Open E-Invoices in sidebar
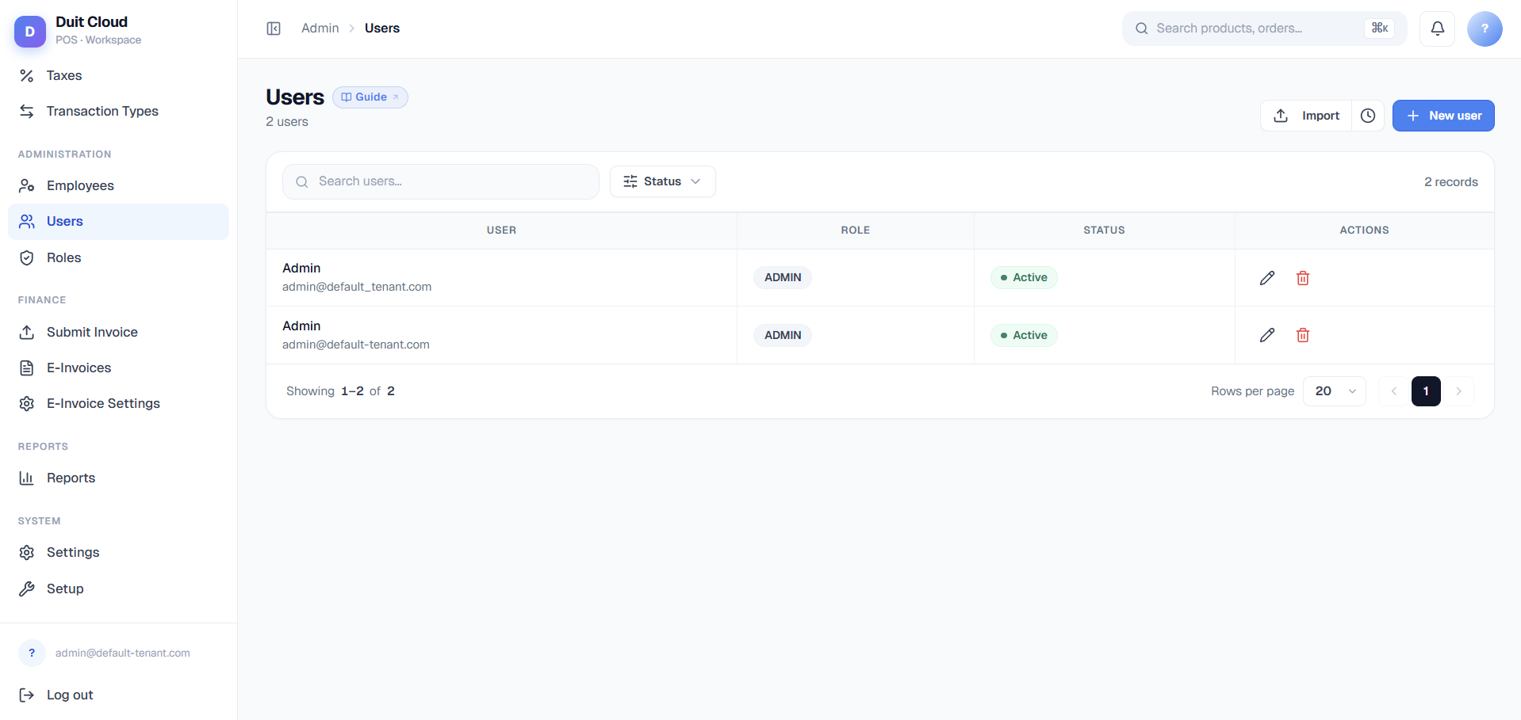This screenshot has width=1521, height=720. (x=118, y=368)
